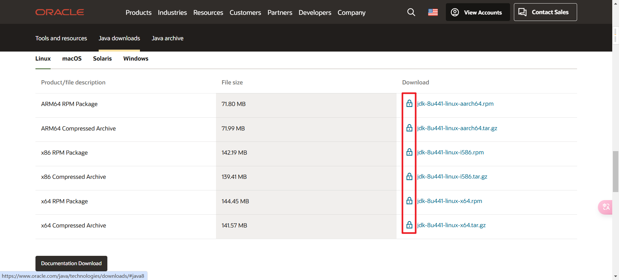
Task: Click the View Accounts button
Action: click(478, 12)
